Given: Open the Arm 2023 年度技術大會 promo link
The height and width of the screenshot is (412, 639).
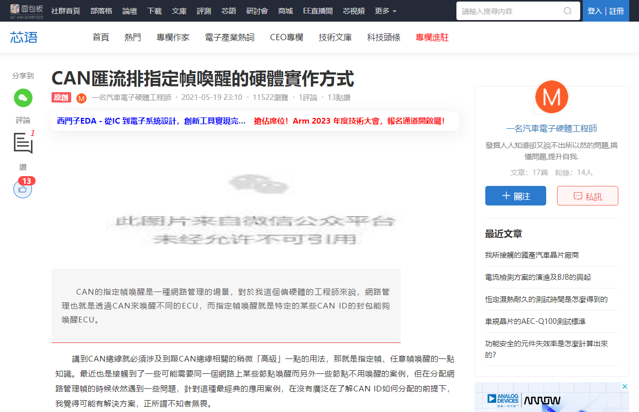Looking at the screenshot, I should tap(349, 121).
